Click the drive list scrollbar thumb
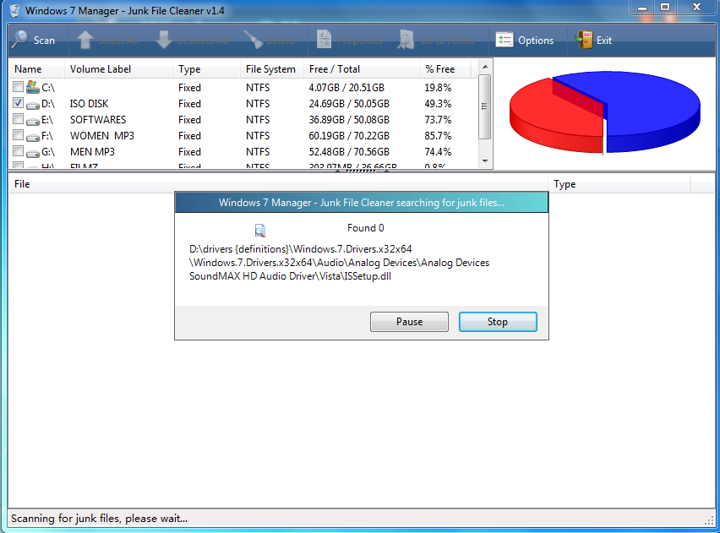The width and height of the screenshot is (720, 533). [x=485, y=106]
